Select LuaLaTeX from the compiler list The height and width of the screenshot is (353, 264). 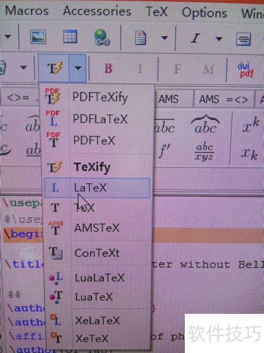97,278
